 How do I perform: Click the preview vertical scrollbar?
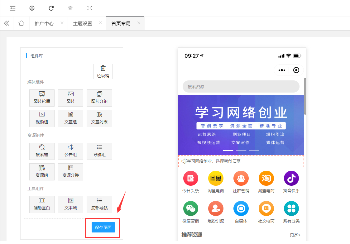[305, 96]
